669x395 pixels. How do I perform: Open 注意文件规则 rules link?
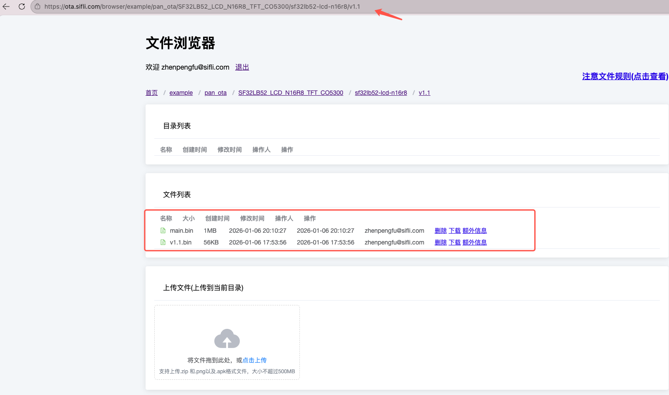pos(625,77)
